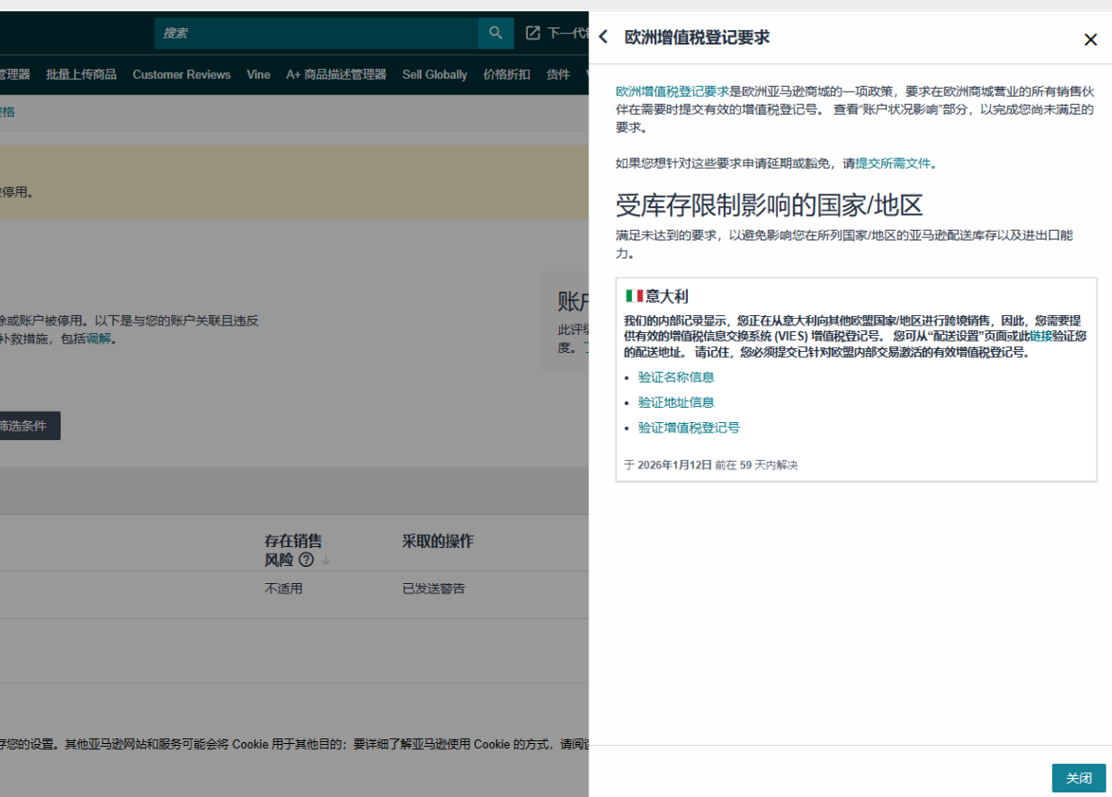
Task: Open the 验证增值税登记号 link
Action: pyautogui.click(x=689, y=428)
